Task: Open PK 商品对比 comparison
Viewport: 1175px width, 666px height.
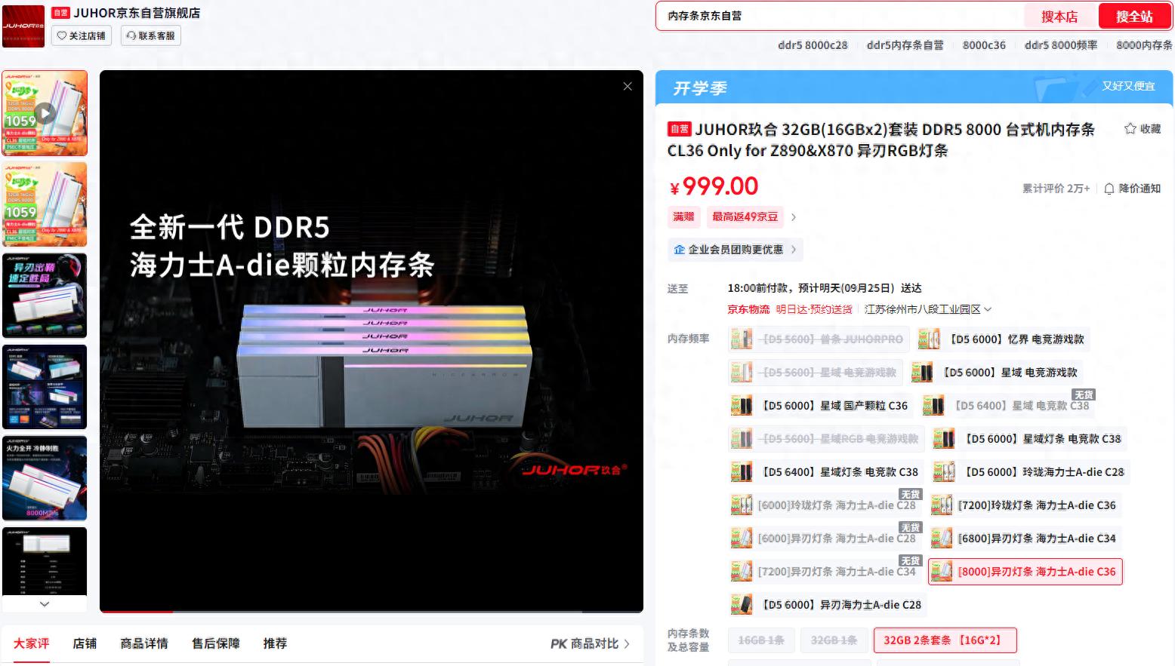Action: (x=590, y=643)
